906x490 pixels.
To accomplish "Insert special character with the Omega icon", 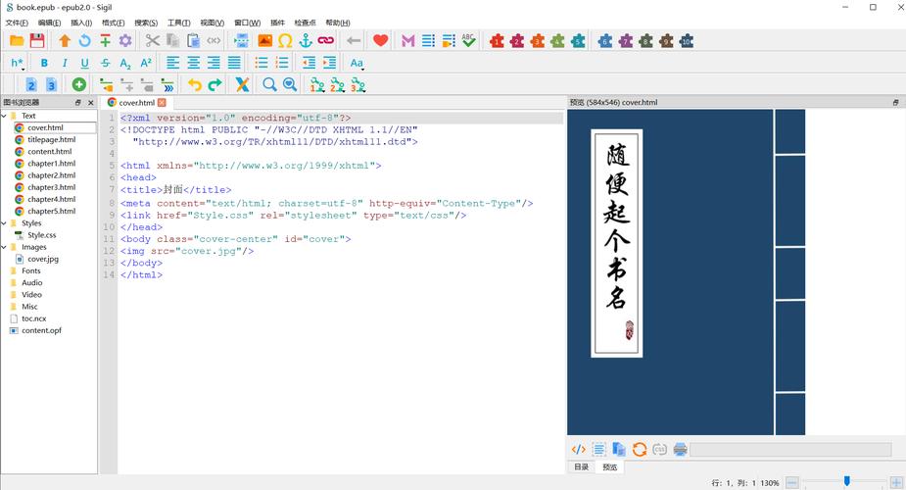I will click(x=285, y=40).
